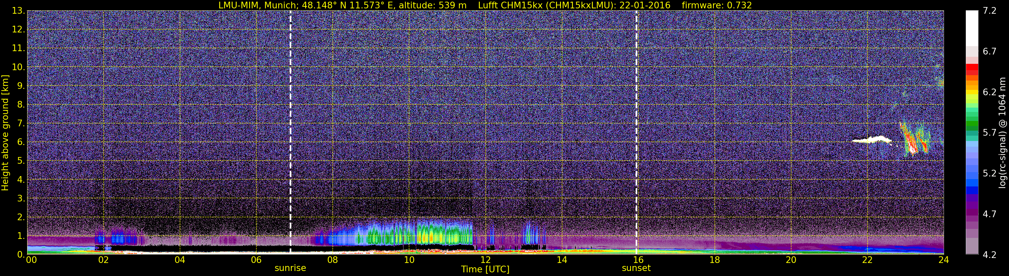Click the plot title mentioning LMU-MIM, Munich

[x=485, y=5]
